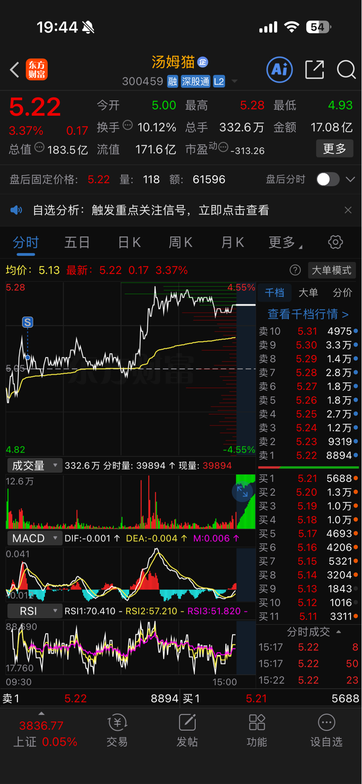Tap the verified badge beside 汤姆猫
This screenshot has width=362, height=784.
click(x=202, y=62)
